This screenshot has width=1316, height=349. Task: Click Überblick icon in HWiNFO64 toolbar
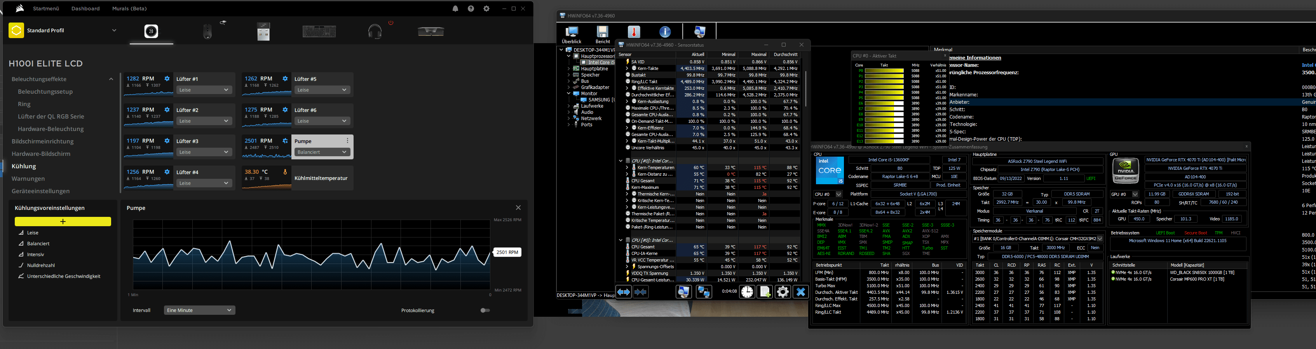[572, 35]
